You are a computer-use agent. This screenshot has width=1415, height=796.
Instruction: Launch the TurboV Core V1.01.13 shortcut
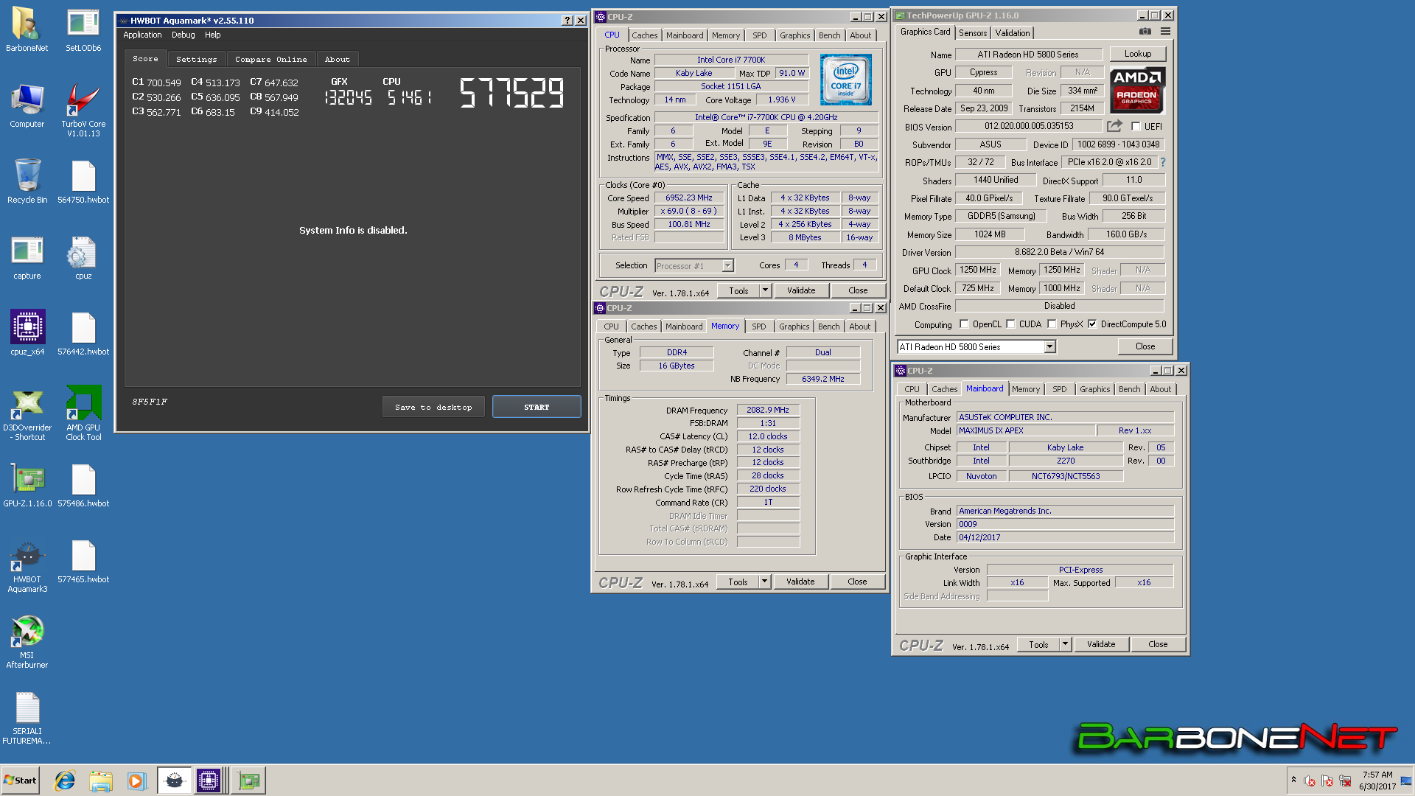click(x=83, y=110)
